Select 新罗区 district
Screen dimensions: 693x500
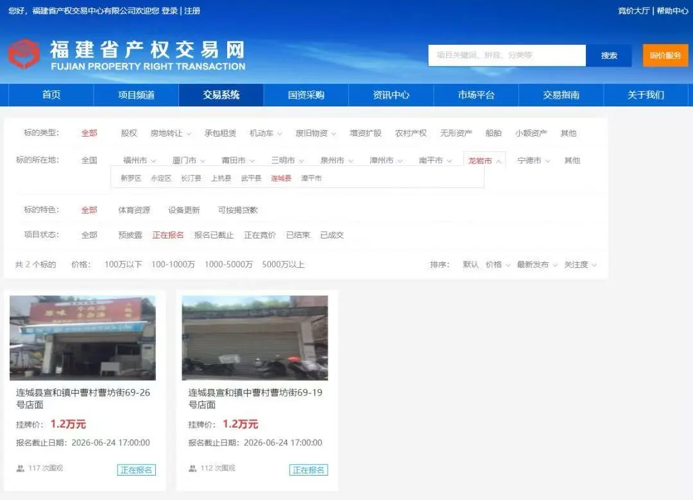click(131, 178)
